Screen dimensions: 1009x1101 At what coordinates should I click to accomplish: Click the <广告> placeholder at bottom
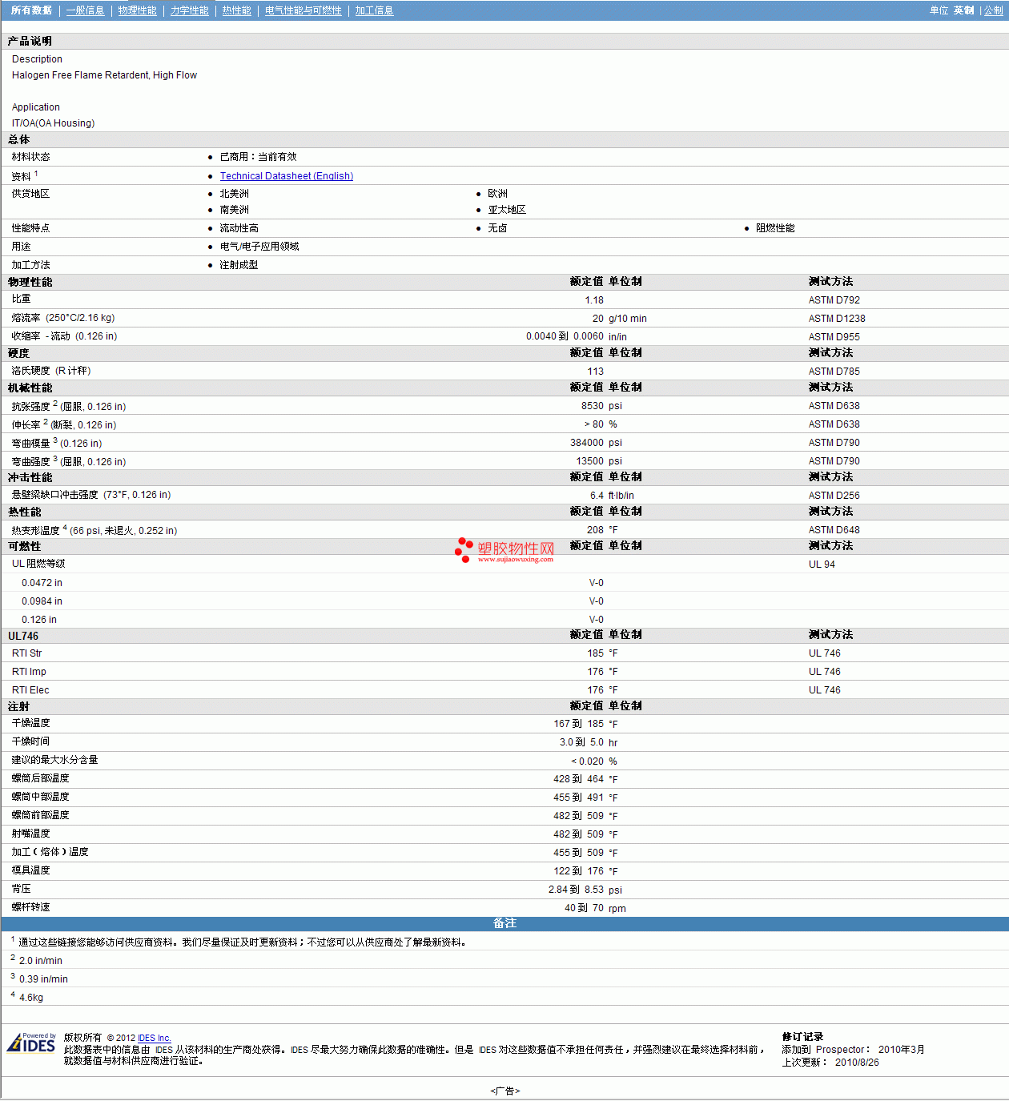(x=505, y=1091)
